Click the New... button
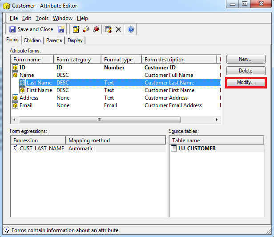The width and height of the screenshot is (274, 237). 246,59
